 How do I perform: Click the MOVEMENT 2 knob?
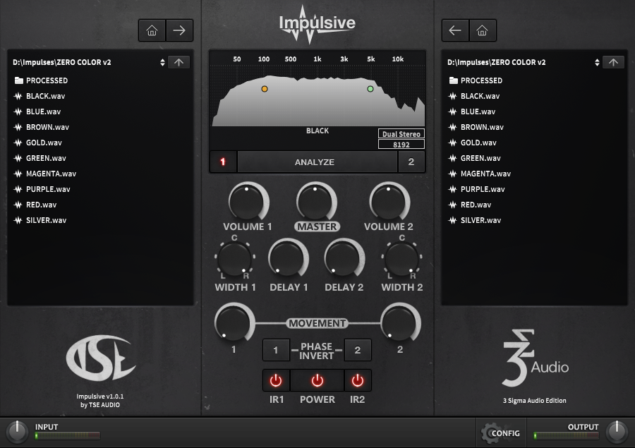point(400,323)
